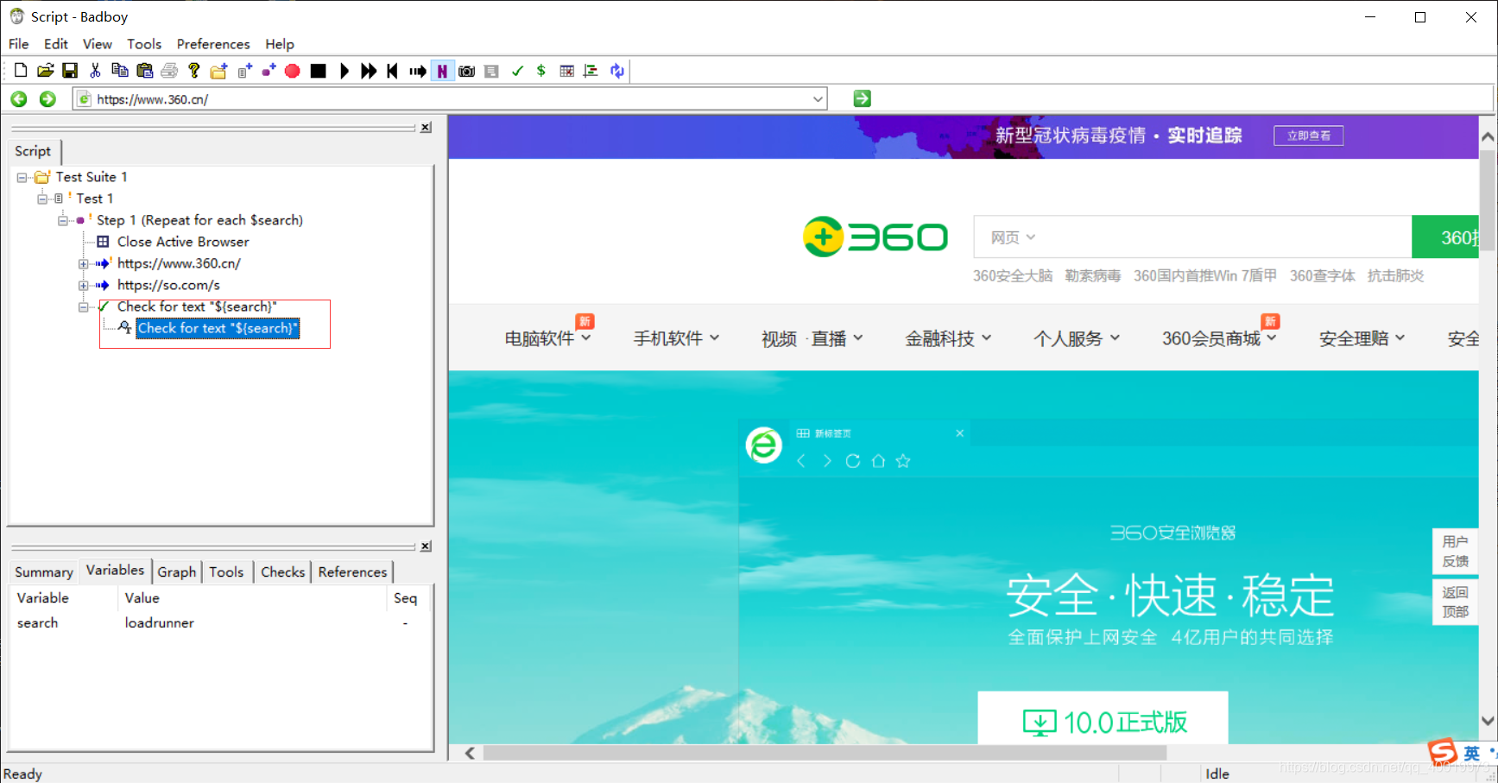Image resolution: width=1498 pixels, height=783 pixels.
Task: Add an assertion with the green check icon
Action: 517,71
